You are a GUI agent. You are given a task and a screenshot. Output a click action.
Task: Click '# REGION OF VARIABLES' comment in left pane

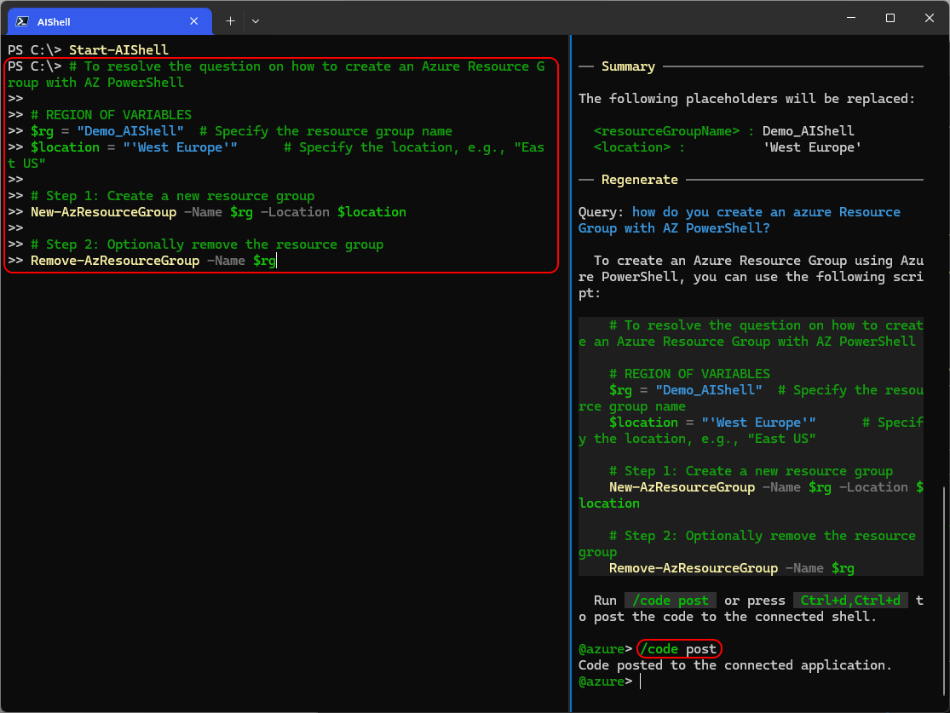click(x=111, y=115)
